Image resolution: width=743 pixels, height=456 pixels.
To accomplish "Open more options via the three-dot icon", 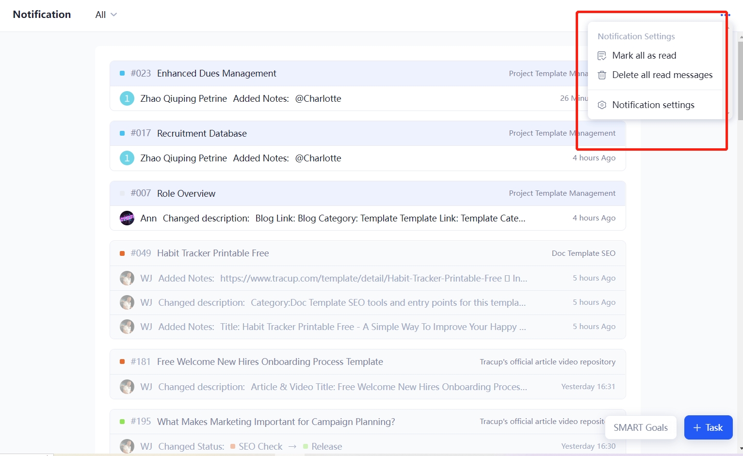I will click(725, 15).
